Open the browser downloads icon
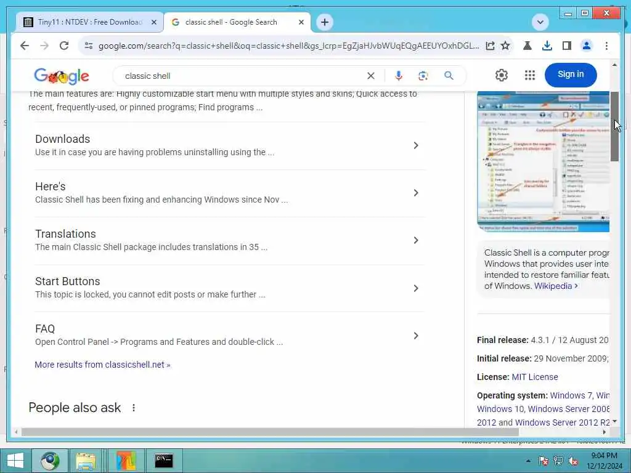Viewport: 631px width, 473px height. tap(547, 46)
